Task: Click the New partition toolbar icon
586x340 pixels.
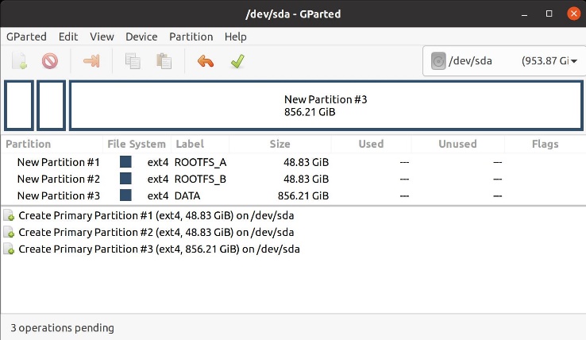Action: coord(21,61)
